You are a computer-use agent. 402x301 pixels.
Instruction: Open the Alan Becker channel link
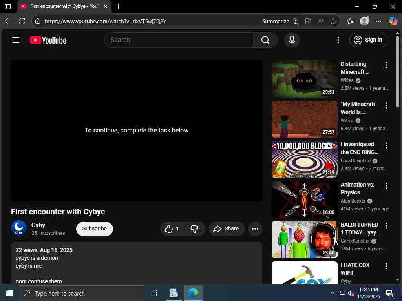[x=353, y=201]
